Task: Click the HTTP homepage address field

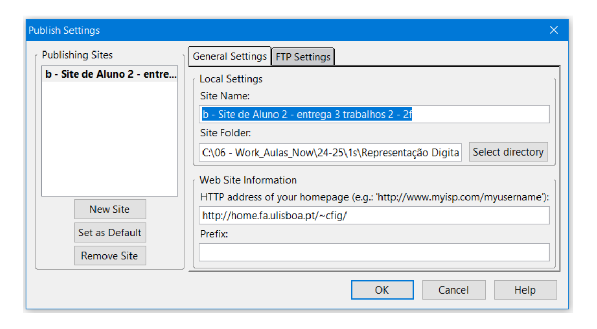Action: [x=374, y=216]
